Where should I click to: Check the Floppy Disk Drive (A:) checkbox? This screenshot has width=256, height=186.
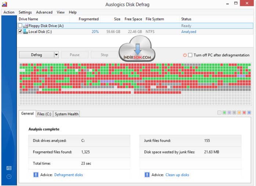click(20, 26)
